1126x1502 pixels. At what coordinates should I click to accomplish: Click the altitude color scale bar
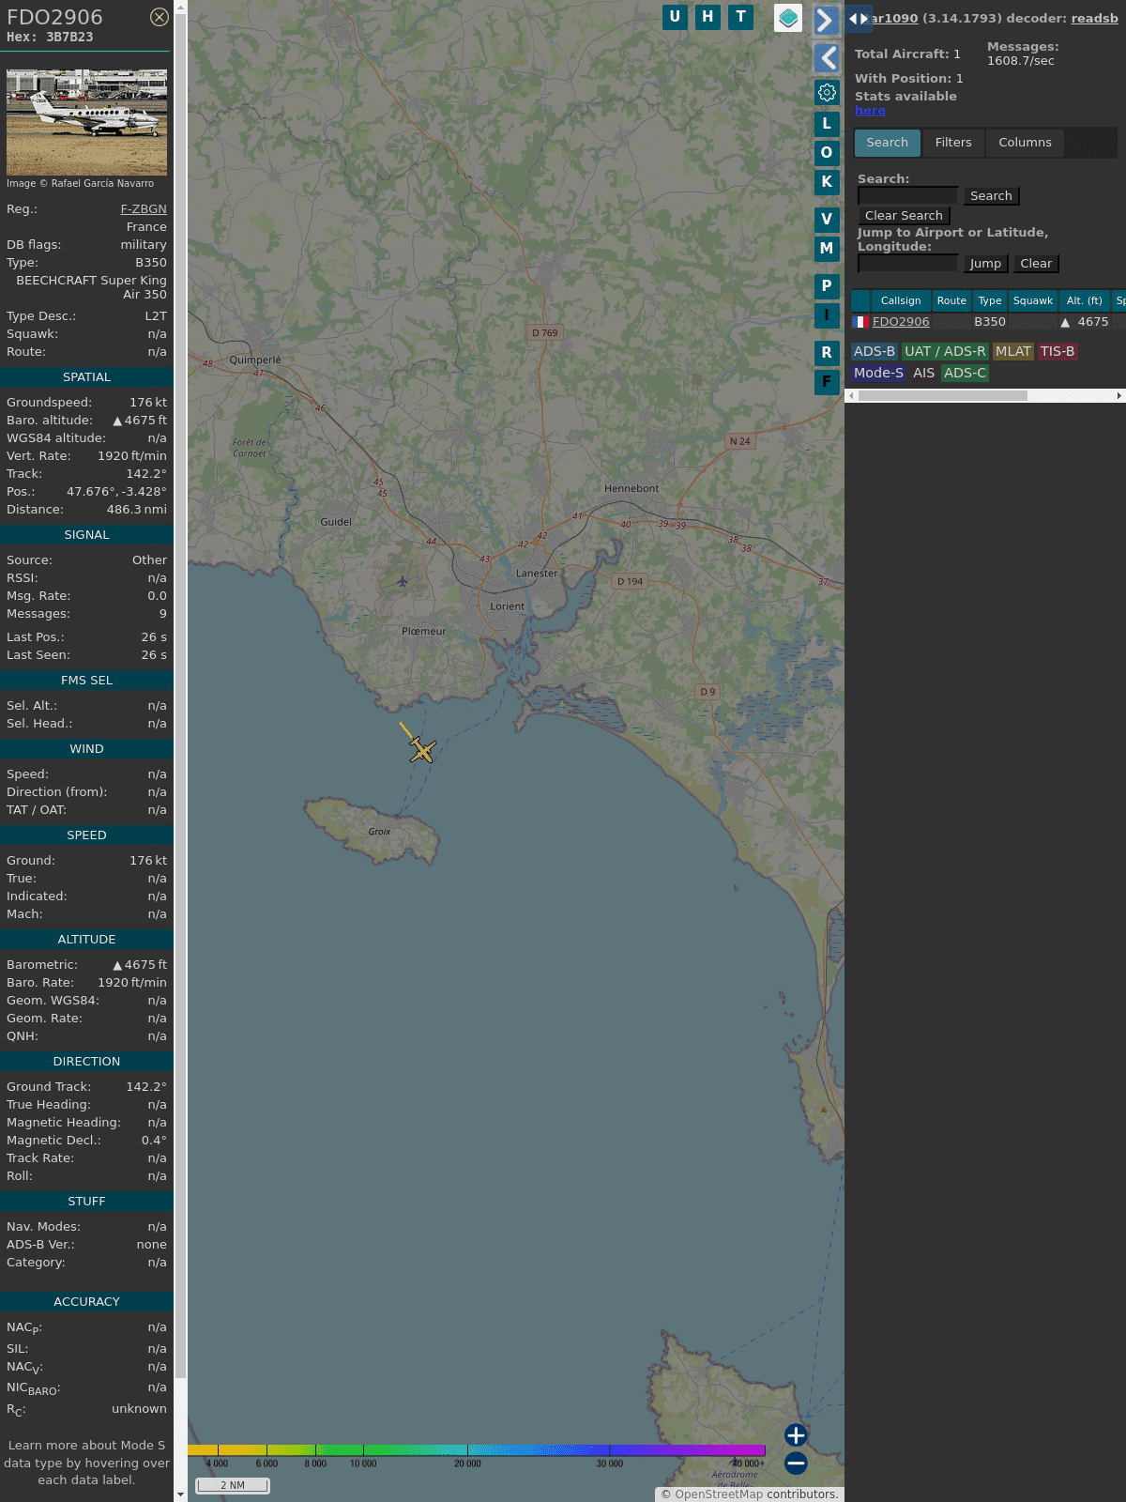[x=477, y=1450]
